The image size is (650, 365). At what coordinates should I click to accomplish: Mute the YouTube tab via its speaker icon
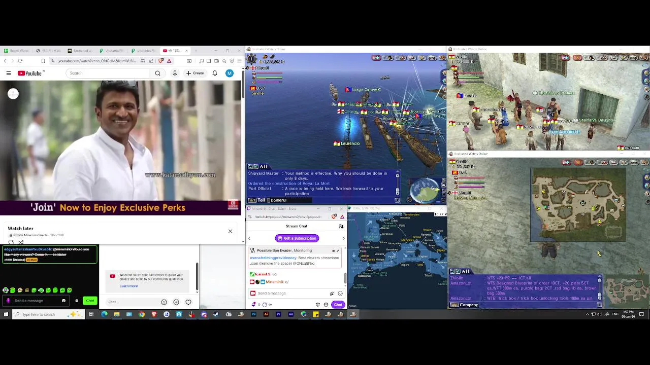[170, 51]
